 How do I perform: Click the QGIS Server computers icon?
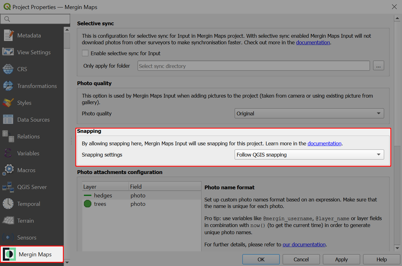pyautogui.click(x=8, y=187)
